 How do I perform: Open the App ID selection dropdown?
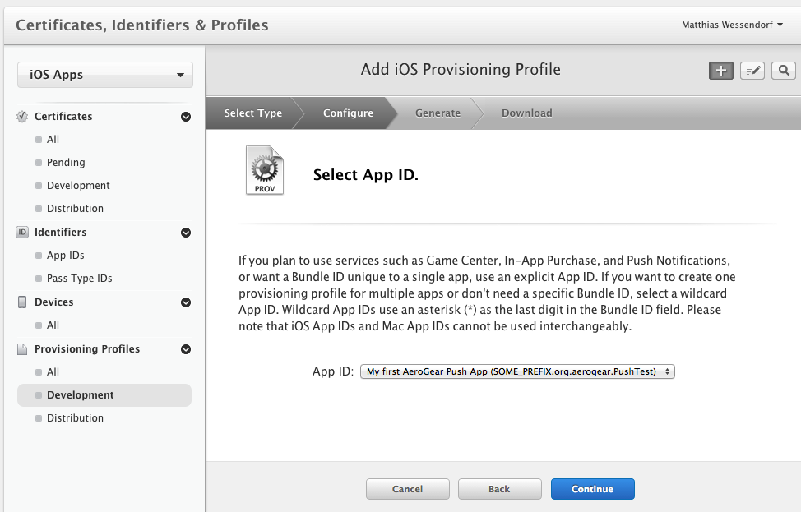[x=517, y=371]
